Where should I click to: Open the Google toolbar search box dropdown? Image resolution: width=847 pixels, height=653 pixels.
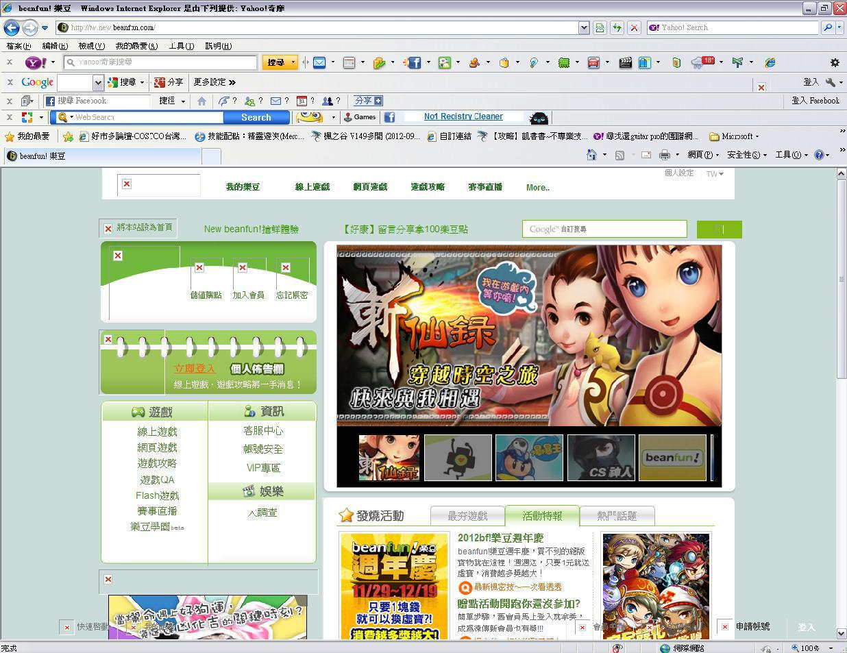[x=97, y=82]
